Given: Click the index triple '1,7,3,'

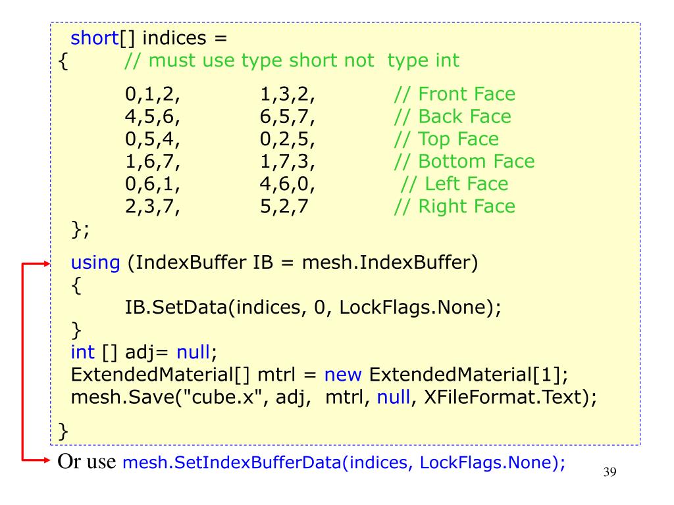Looking at the screenshot, I should [288, 162].
